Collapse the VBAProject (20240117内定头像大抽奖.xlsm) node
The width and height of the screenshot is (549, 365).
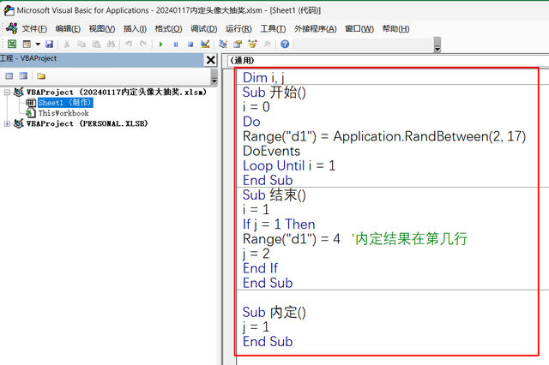coord(7,93)
